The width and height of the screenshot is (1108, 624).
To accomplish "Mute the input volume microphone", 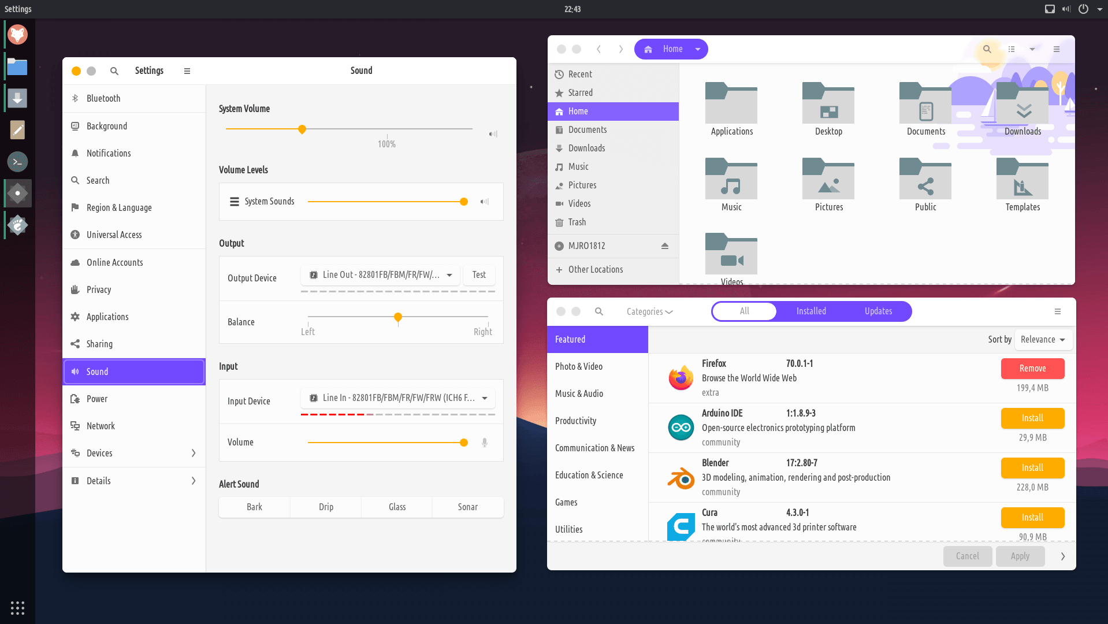I will (484, 443).
